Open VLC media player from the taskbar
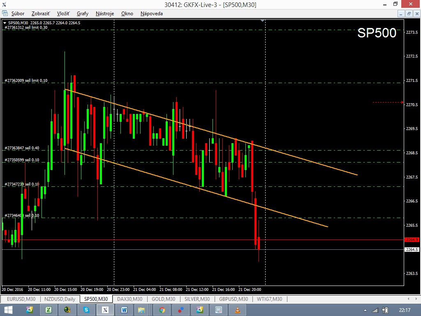This screenshot has width=421, height=316. coord(237,310)
